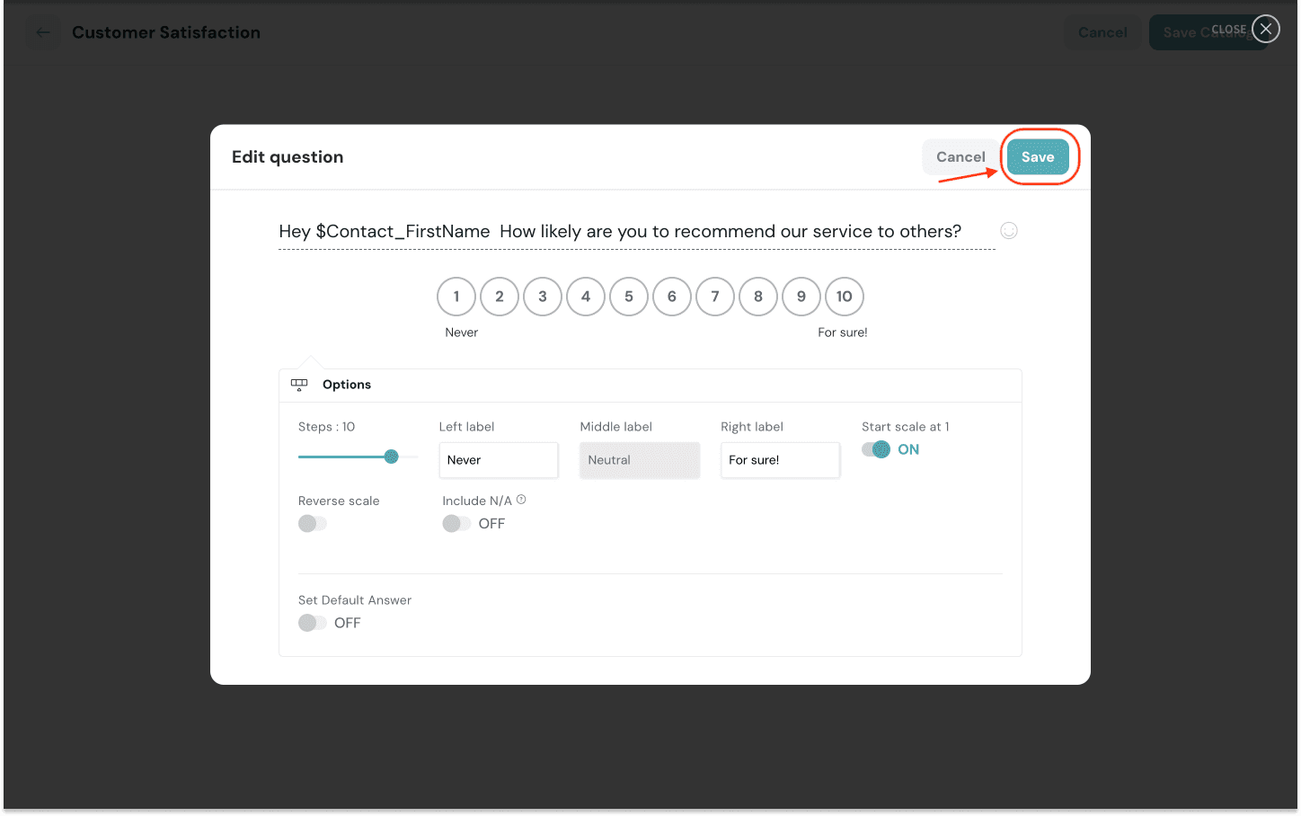
Task: Click the Steps slider handle
Action: pos(391,457)
